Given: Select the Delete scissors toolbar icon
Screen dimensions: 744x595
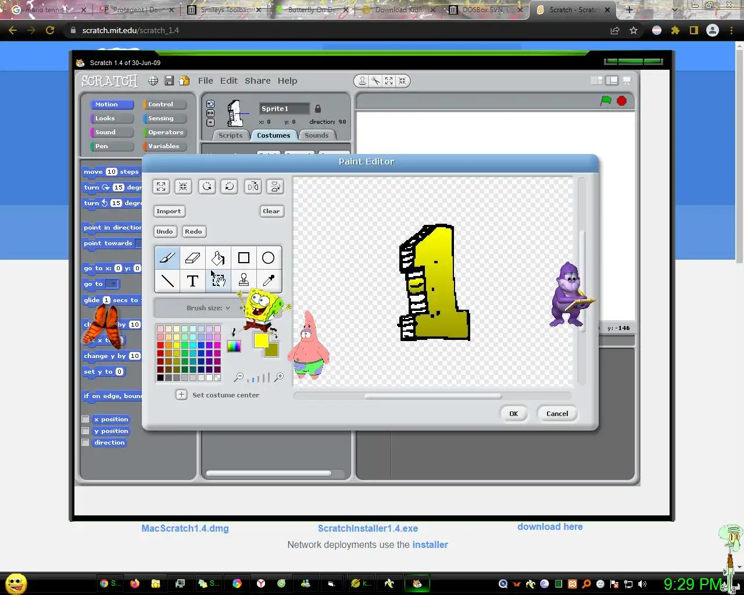Looking at the screenshot, I should coord(375,81).
